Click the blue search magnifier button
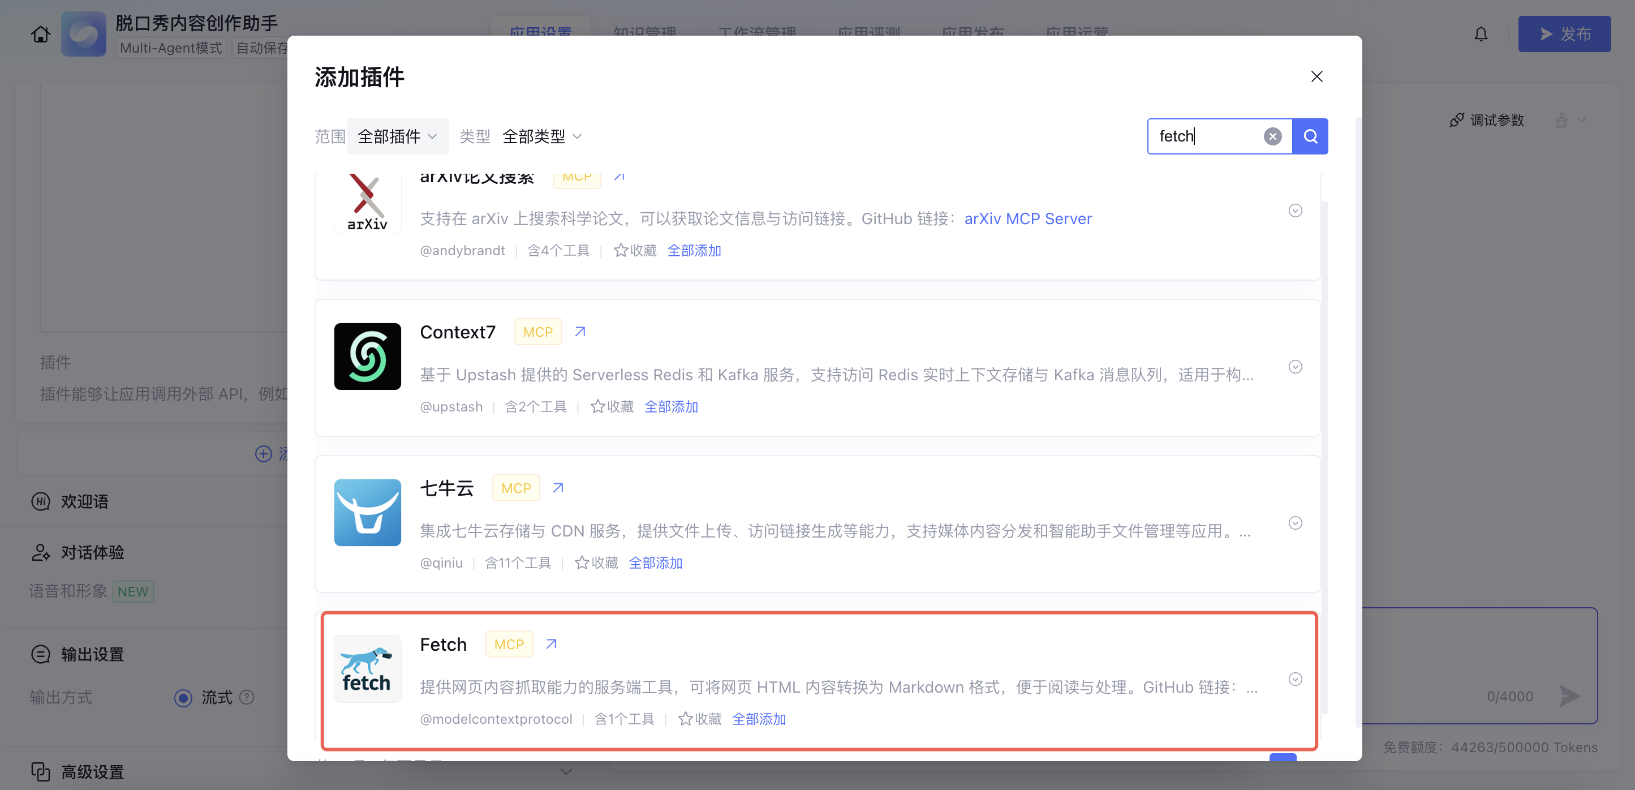Screen dimensions: 1635x790 coord(1310,136)
